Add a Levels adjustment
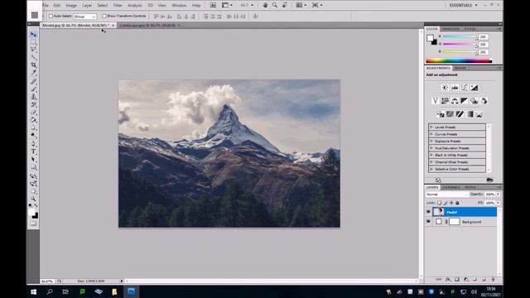 tap(455, 88)
